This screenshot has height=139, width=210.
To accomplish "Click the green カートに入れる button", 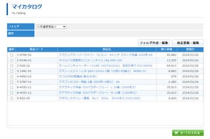I will 188,133.
